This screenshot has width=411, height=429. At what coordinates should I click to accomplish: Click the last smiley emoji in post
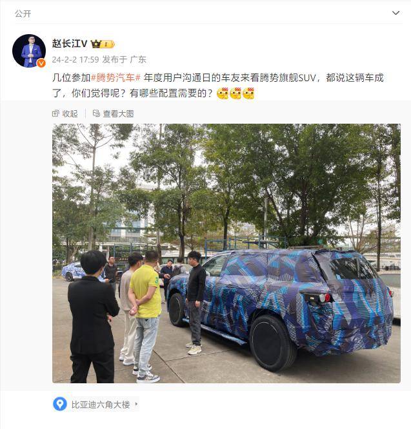click(248, 93)
